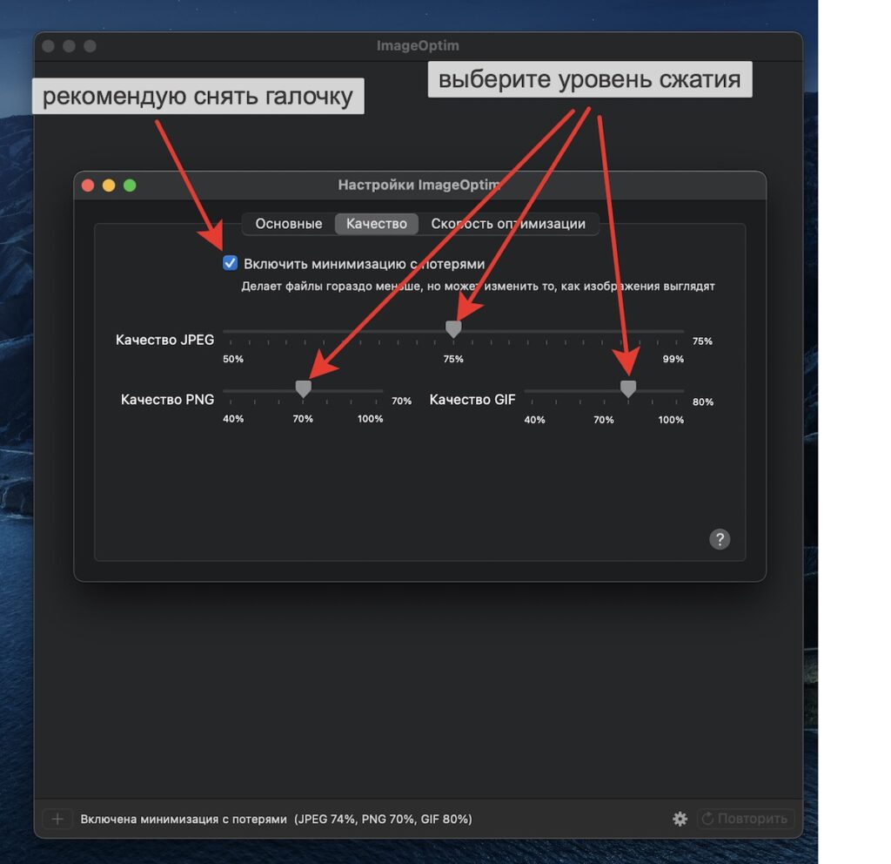
Task: Close the Настройки ImageOptim window
Action: 88,186
